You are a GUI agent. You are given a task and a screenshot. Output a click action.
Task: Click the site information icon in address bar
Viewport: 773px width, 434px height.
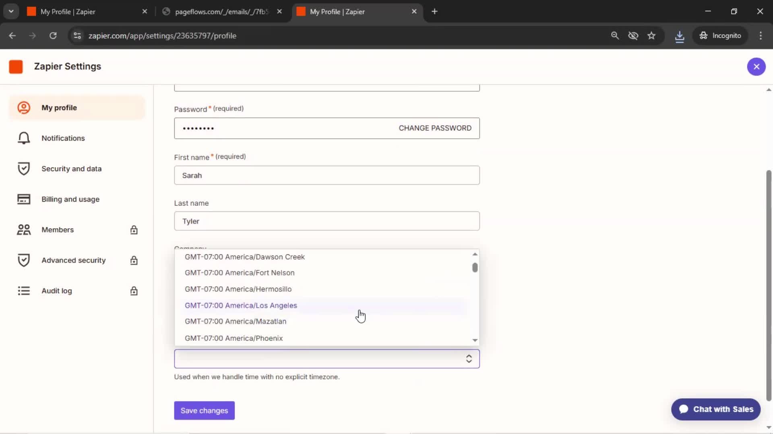[77, 36]
